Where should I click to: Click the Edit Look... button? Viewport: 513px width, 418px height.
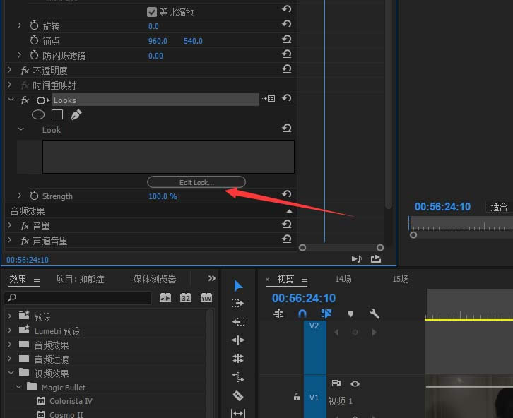[196, 182]
